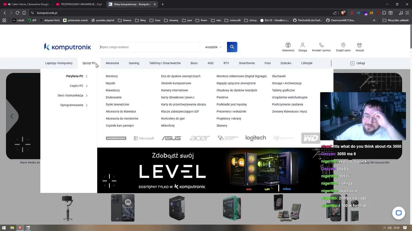Open the wszędzie search scope dropdown

pyautogui.click(x=213, y=47)
